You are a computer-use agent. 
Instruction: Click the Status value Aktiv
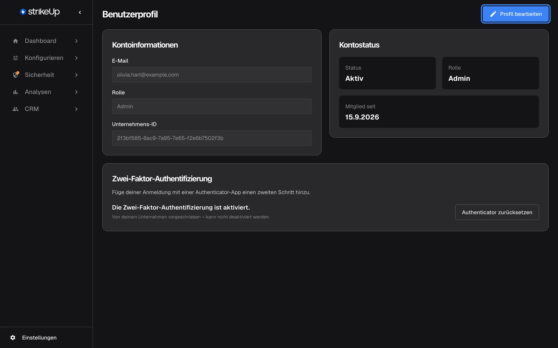[354, 78]
